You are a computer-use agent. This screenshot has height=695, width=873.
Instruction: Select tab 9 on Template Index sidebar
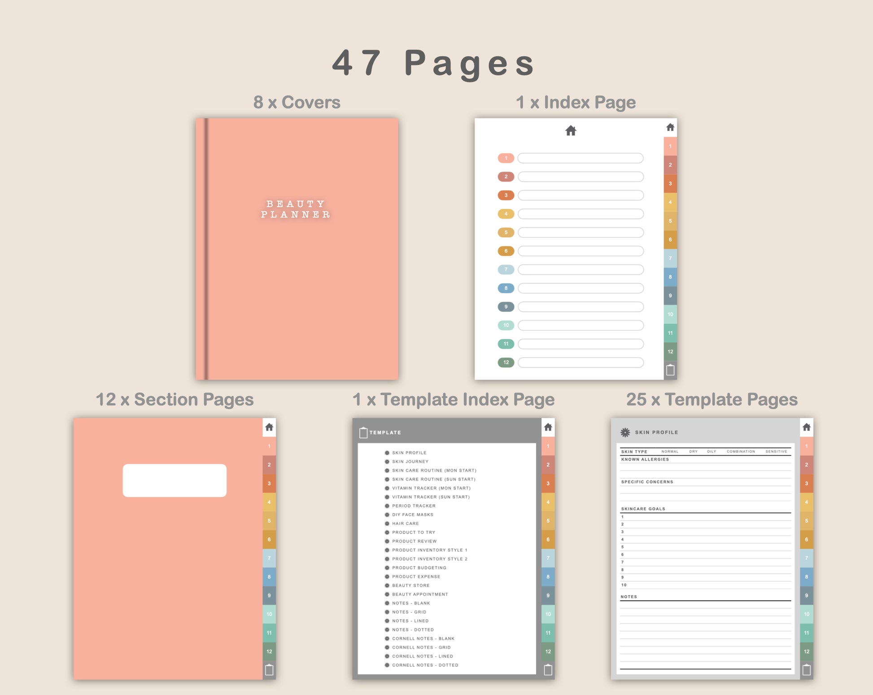(x=548, y=596)
